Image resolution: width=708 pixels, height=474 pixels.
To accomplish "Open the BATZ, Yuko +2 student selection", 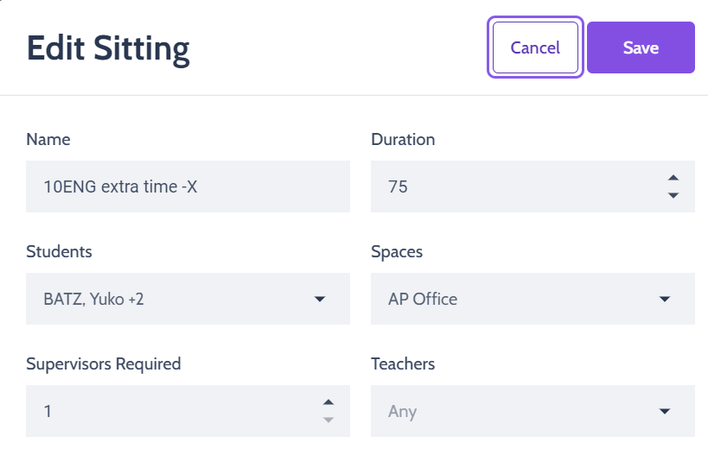I will pos(188,299).
